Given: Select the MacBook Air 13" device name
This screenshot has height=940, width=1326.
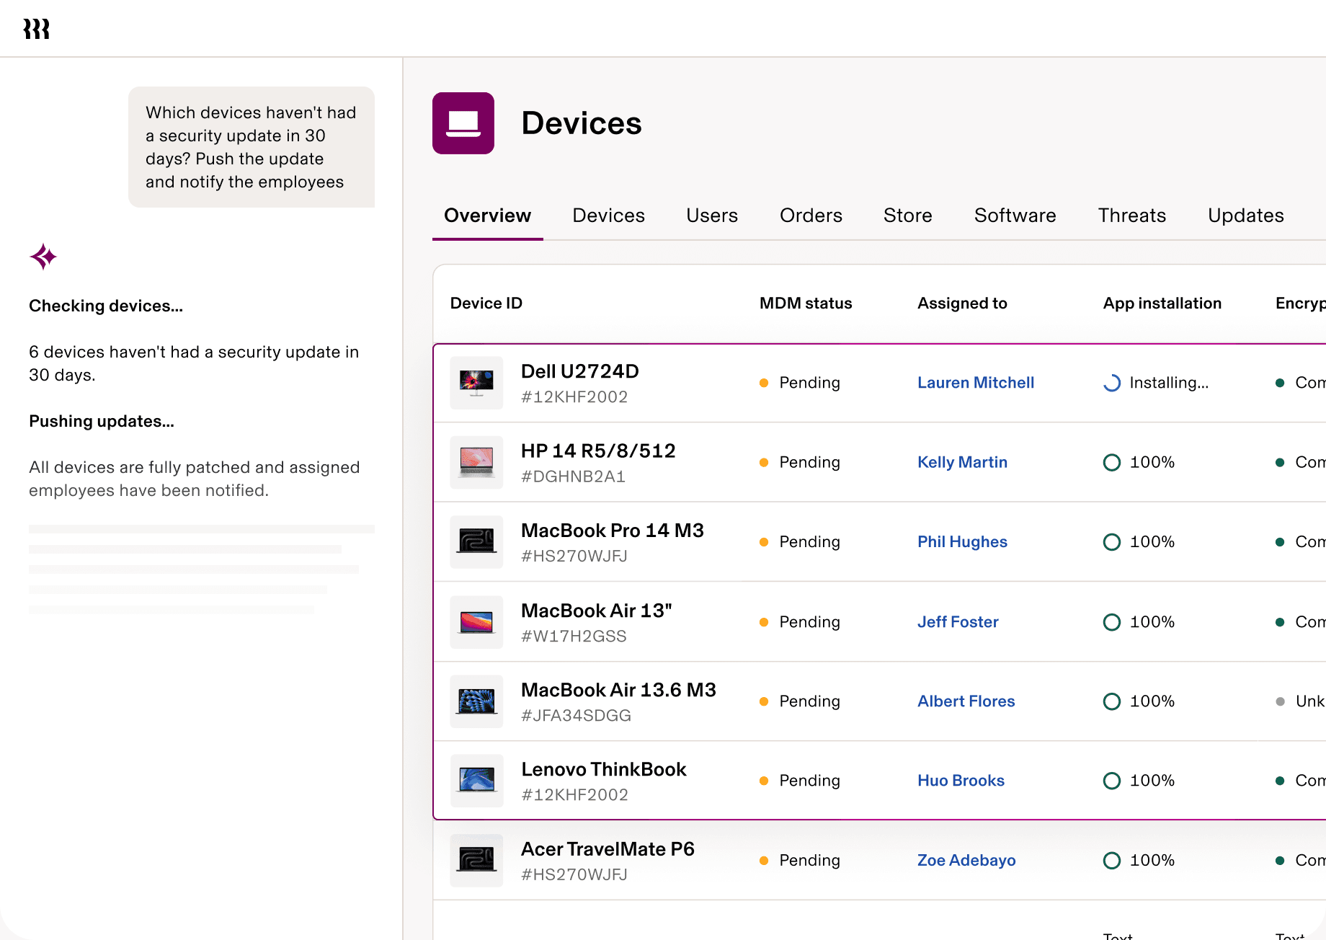Looking at the screenshot, I should click(x=597, y=611).
